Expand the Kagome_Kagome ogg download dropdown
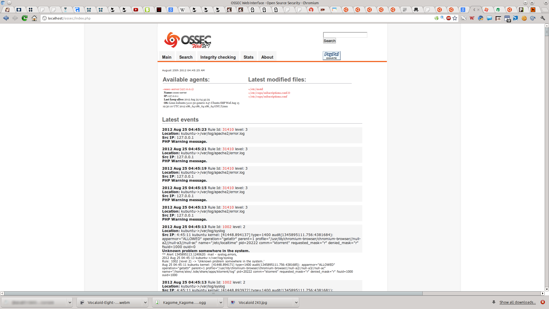This screenshot has width=549, height=309. (x=220, y=302)
